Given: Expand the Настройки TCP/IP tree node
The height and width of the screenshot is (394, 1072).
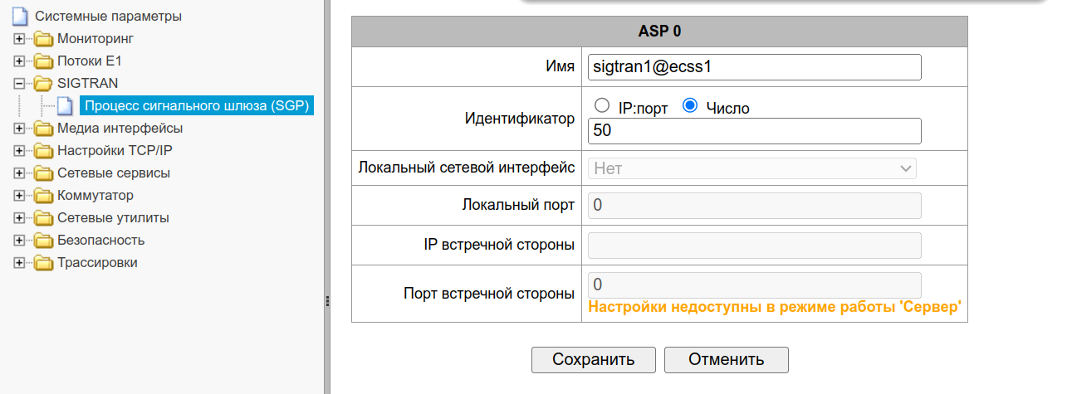Looking at the screenshot, I should click(19, 150).
